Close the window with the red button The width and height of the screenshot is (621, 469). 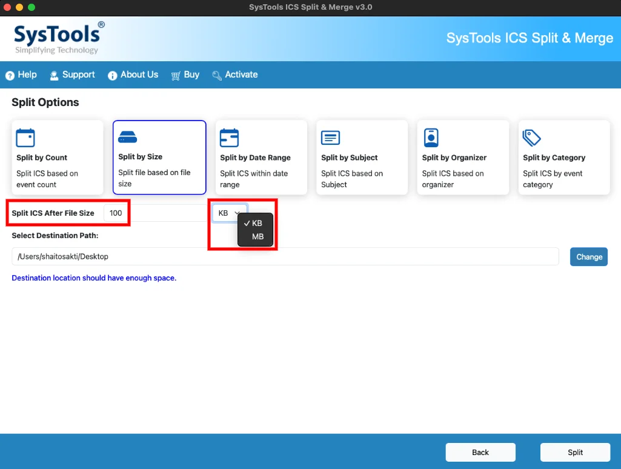point(7,7)
